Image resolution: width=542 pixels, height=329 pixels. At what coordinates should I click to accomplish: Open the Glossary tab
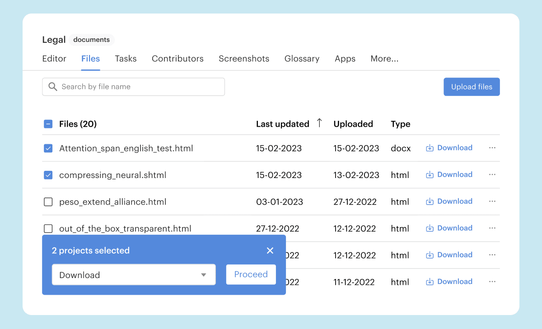tap(302, 59)
